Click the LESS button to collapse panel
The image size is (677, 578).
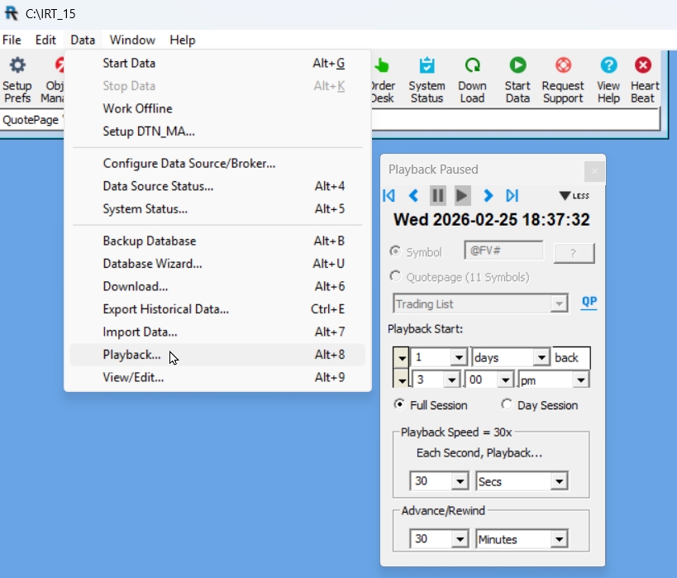click(574, 196)
